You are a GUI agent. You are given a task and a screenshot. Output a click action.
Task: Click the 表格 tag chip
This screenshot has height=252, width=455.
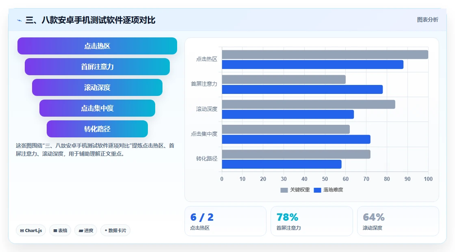pyautogui.click(x=60, y=230)
